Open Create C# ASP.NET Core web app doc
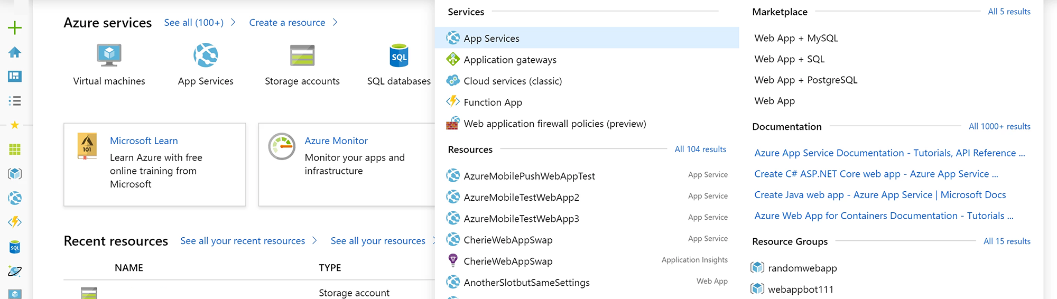The image size is (1057, 299). point(876,174)
